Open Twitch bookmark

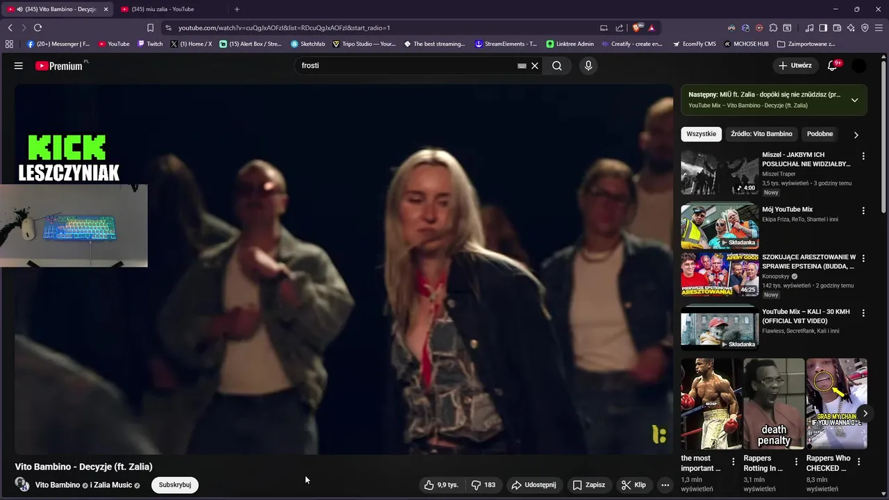150,44
